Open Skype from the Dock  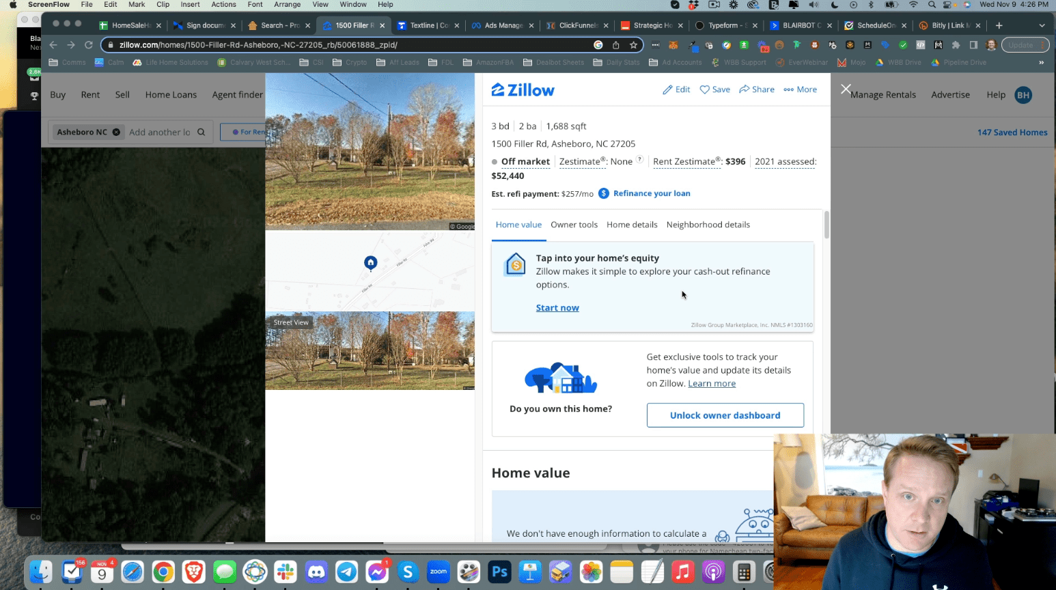click(408, 572)
